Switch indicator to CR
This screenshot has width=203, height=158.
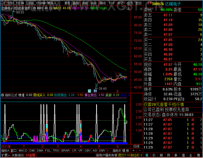pos(74,151)
